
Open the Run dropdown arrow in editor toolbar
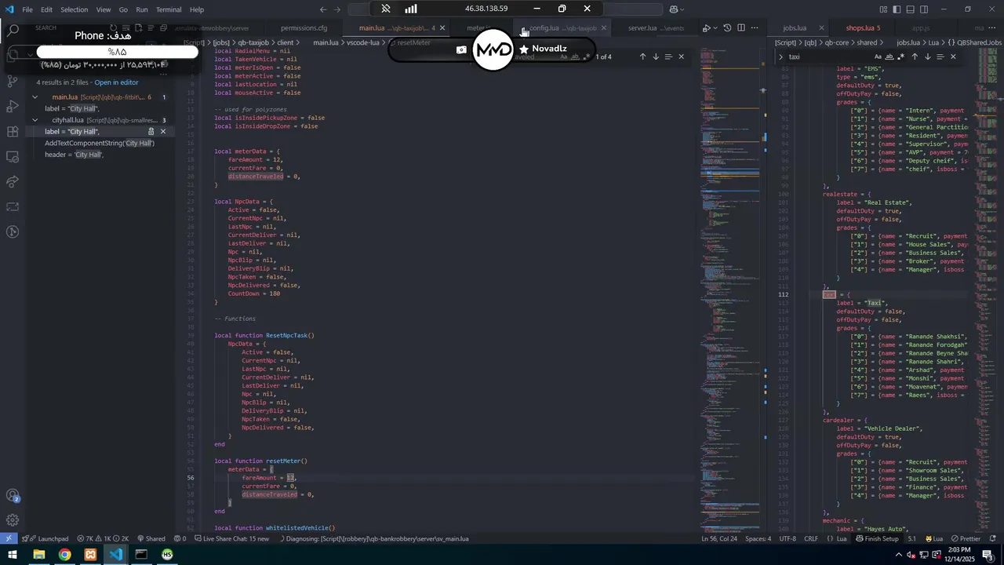click(x=715, y=28)
